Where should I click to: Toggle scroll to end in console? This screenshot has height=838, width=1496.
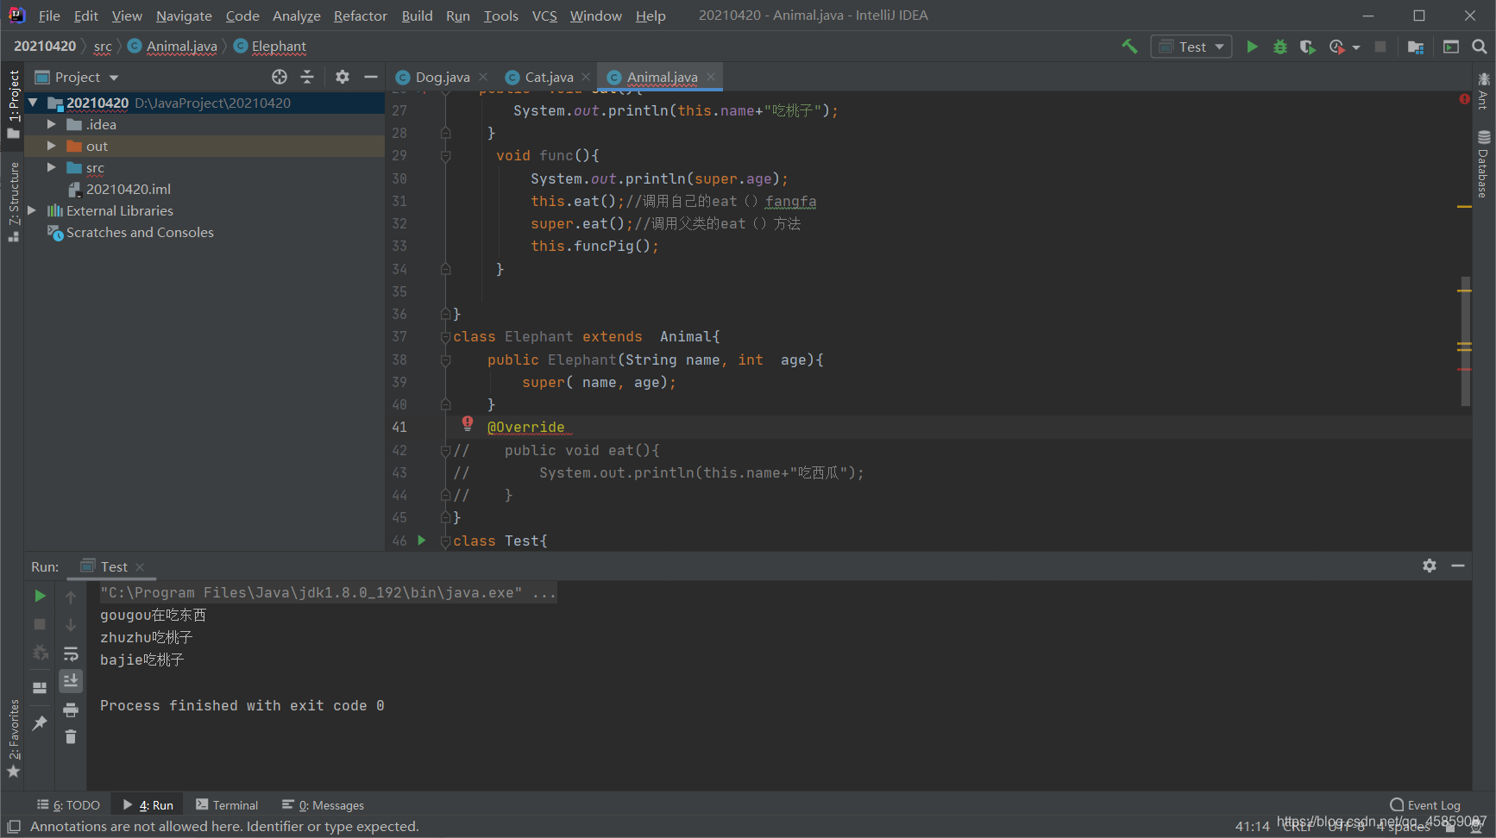71,681
